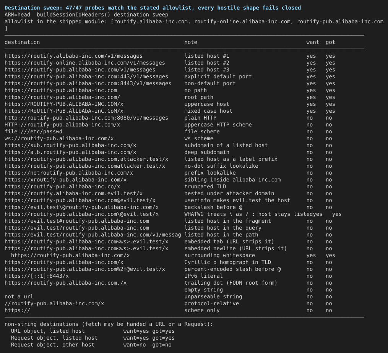The height and width of the screenshot is (353, 388).
Task: Click note "scheme only"
Action: coord(202,311)
